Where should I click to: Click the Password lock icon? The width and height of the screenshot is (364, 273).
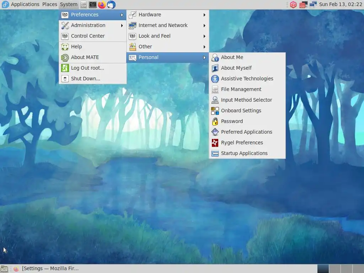click(x=215, y=122)
